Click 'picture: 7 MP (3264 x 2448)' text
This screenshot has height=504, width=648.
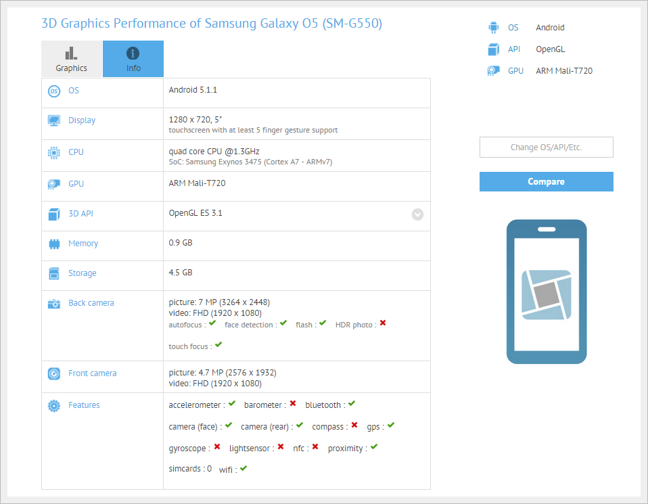[219, 302]
